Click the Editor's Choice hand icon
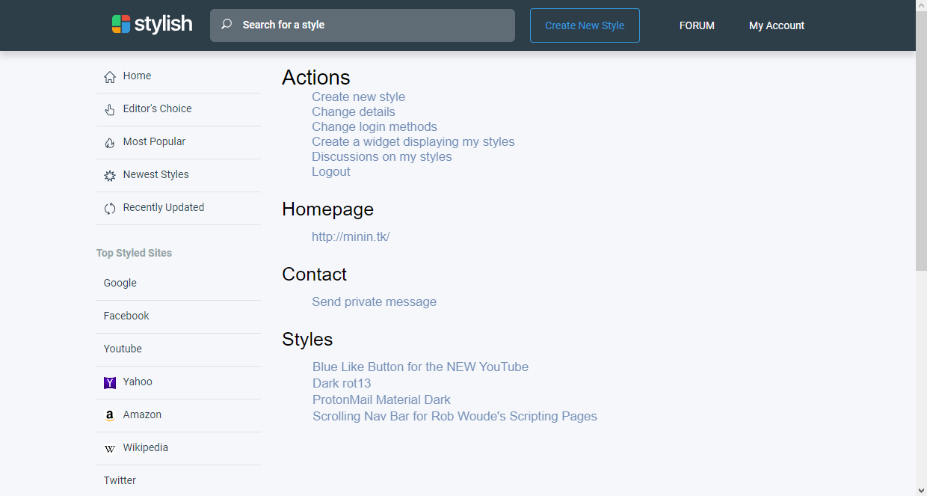The height and width of the screenshot is (496, 927). [110, 109]
